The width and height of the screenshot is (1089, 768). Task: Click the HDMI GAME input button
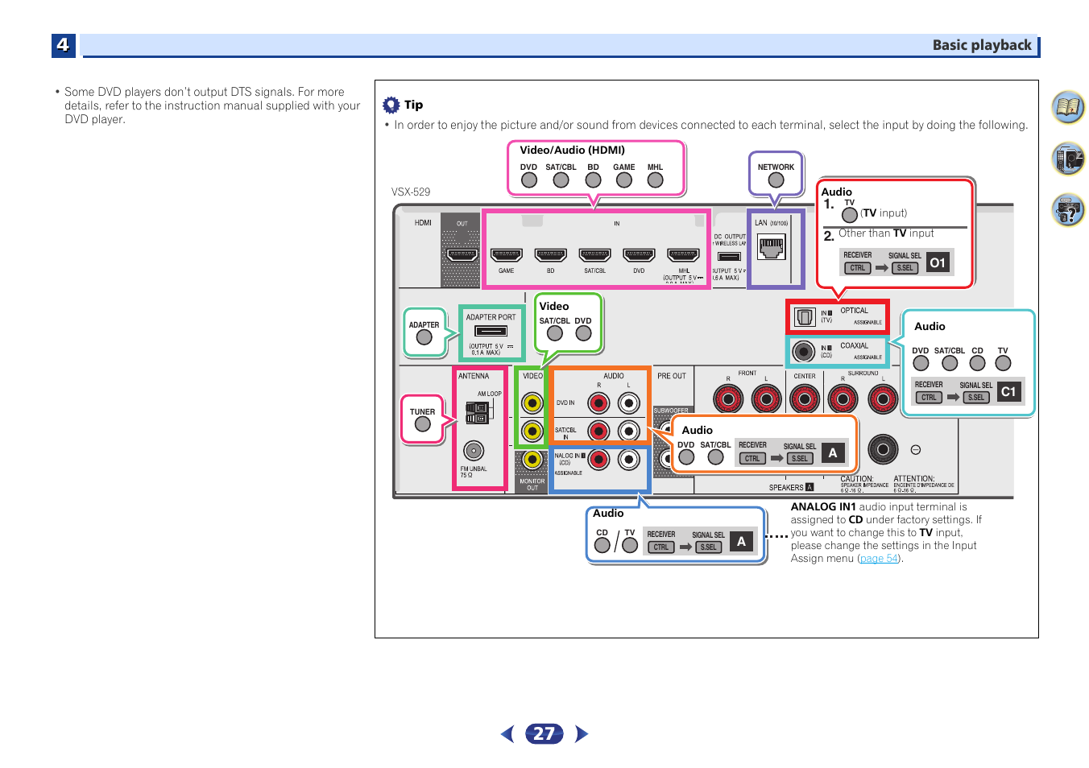point(623,180)
